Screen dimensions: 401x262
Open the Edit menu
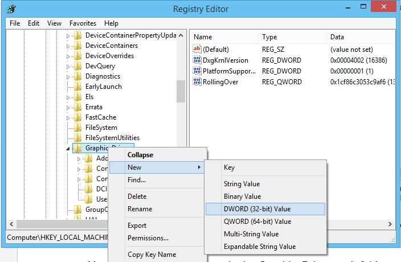[x=34, y=23]
